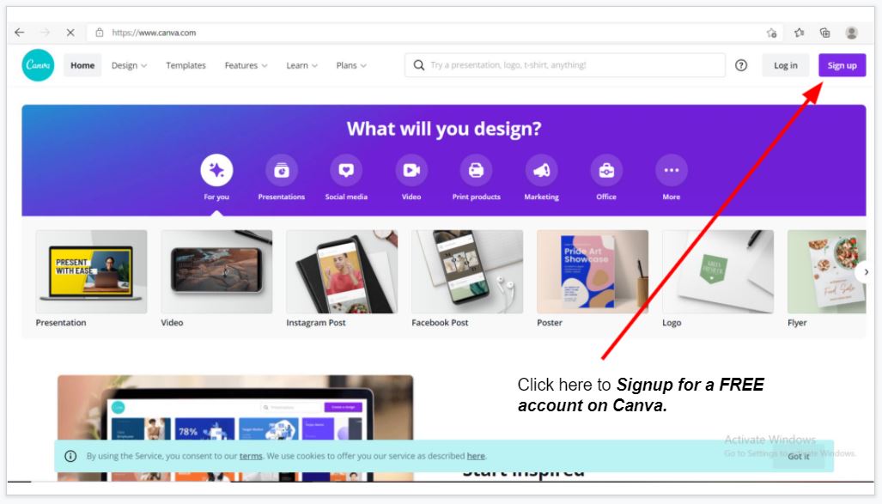
Task: Open browser collections icon
Action: pyautogui.click(x=825, y=33)
